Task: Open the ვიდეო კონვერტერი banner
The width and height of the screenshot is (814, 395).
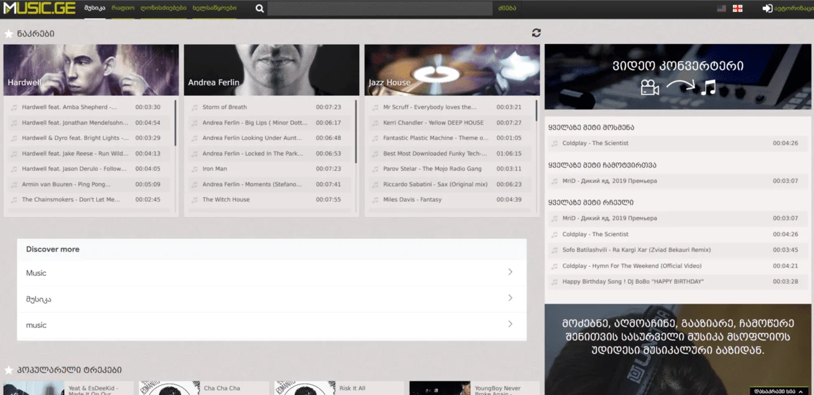Action: tap(679, 77)
